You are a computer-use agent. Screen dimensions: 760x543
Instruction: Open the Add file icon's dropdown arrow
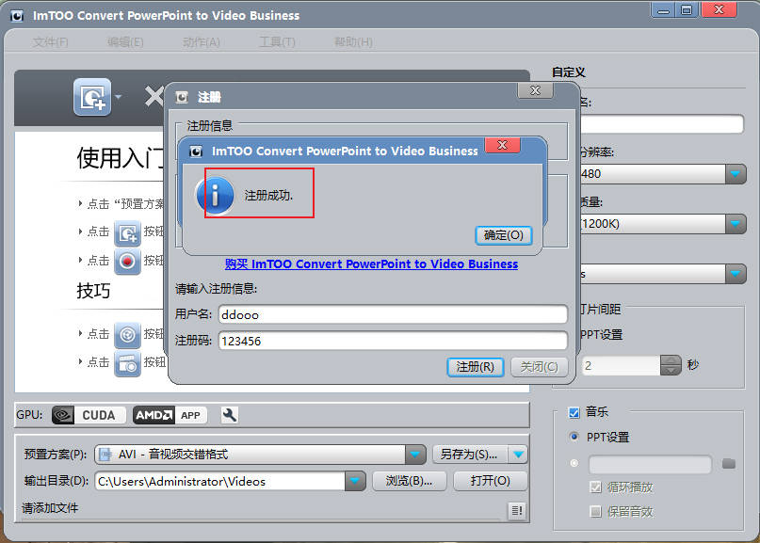click(118, 97)
